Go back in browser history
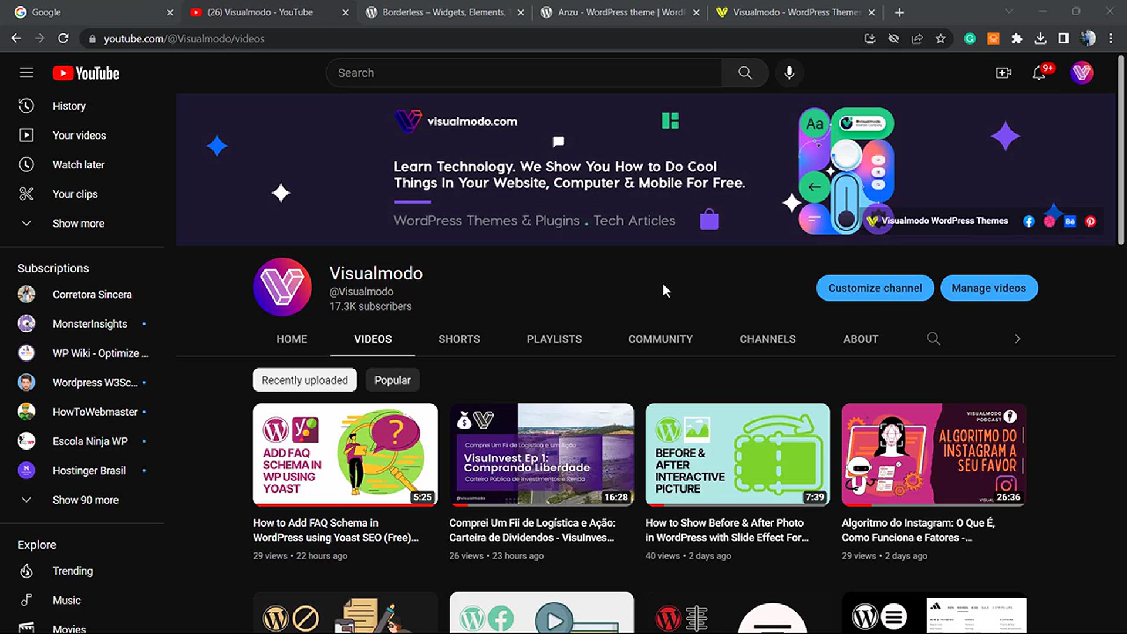The height and width of the screenshot is (634, 1127). coord(16,39)
